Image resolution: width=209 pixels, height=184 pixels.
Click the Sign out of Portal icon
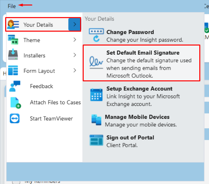(x=96, y=140)
